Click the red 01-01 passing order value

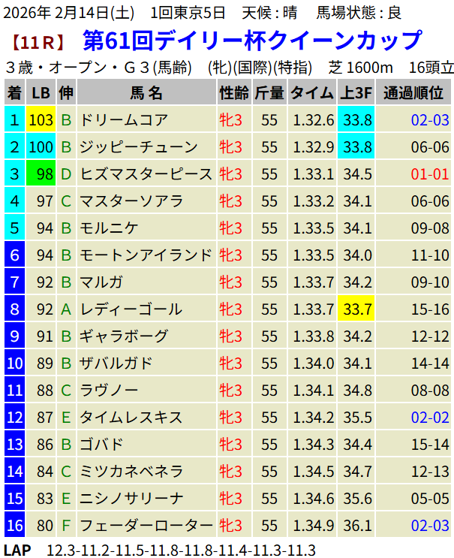click(430, 174)
